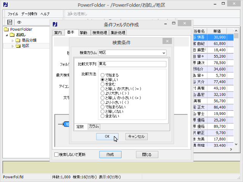Viewport: 243px width, 182px height.
Task: Close the 検索条件 dialog with X
Action: pyautogui.click(x=167, y=41)
